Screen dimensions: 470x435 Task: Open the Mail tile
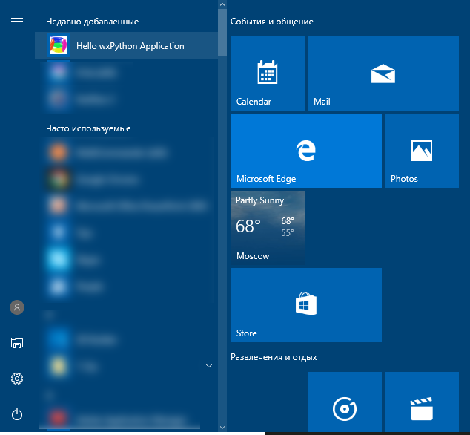tap(383, 73)
